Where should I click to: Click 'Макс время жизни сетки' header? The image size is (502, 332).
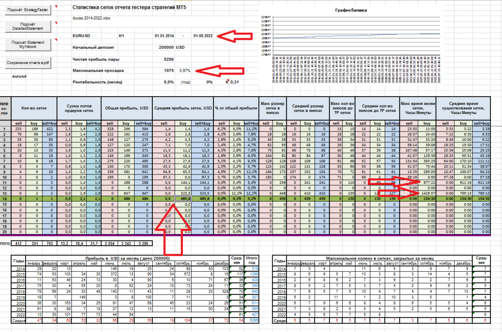418,108
